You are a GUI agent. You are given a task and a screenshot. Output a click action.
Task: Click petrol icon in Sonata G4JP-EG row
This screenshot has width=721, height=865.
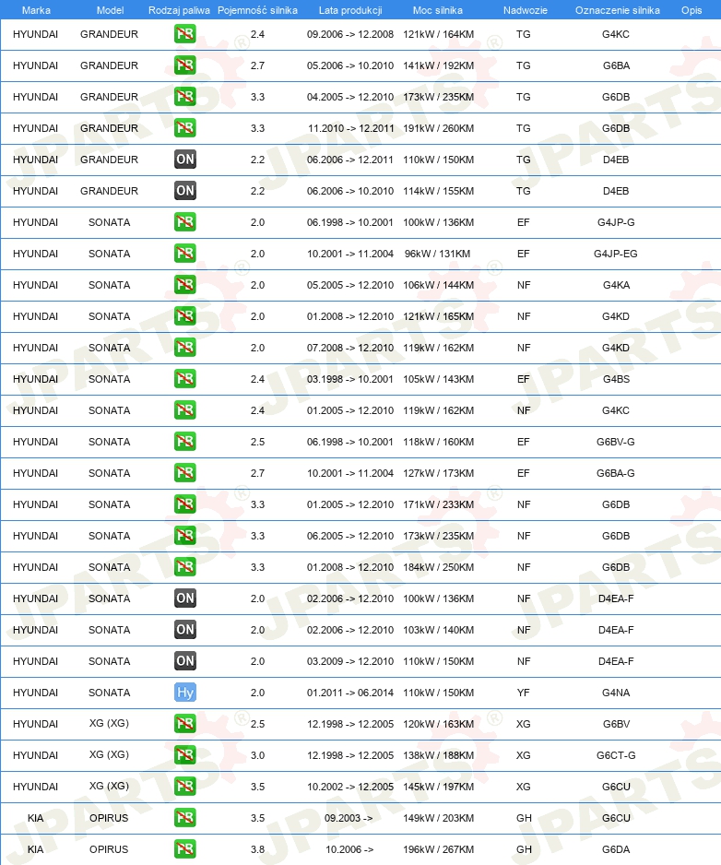coord(184,254)
